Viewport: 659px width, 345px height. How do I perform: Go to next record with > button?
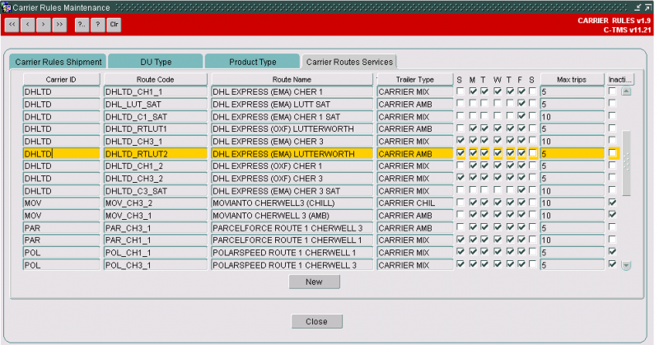tap(44, 25)
